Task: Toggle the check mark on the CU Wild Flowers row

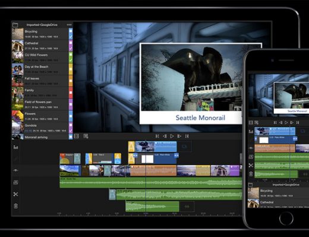Action: (x=71, y=60)
